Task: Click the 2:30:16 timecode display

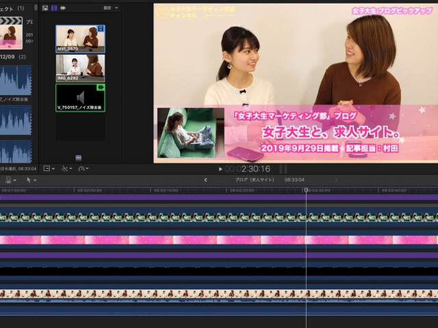Action: pyautogui.click(x=248, y=169)
